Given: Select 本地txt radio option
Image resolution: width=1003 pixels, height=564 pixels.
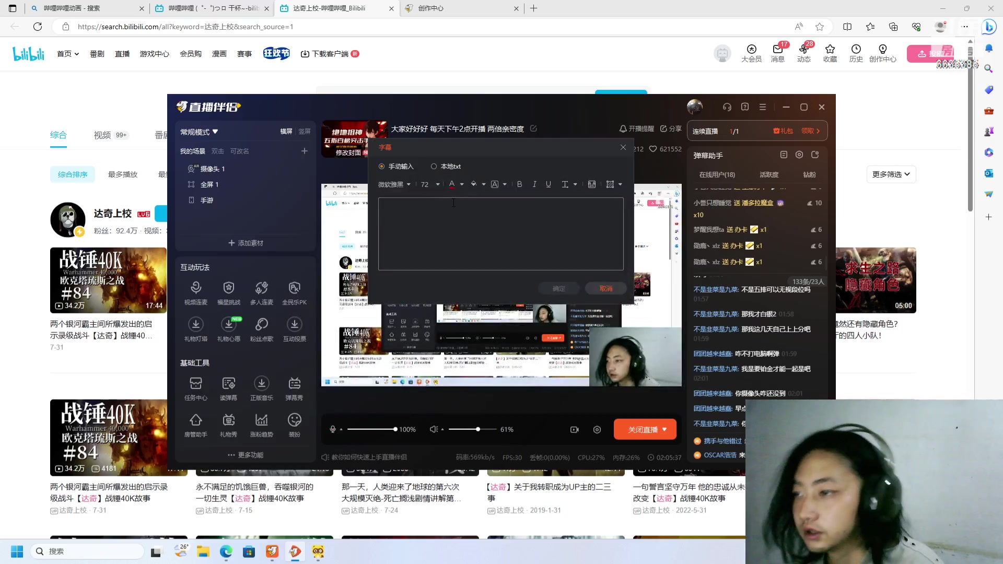Looking at the screenshot, I should (x=446, y=166).
